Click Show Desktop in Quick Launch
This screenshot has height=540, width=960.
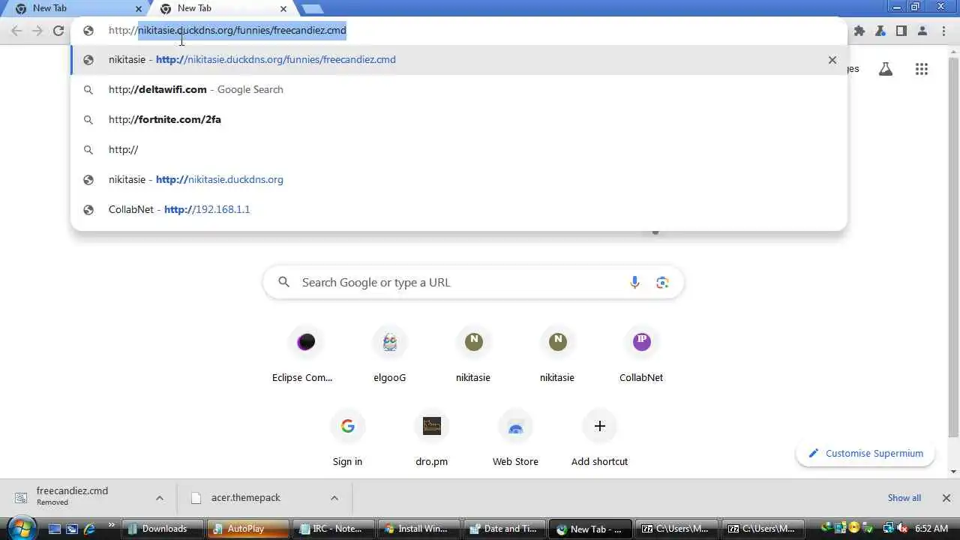coord(54,529)
